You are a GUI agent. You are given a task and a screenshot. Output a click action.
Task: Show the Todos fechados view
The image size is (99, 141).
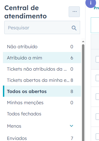(x=42, y=114)
